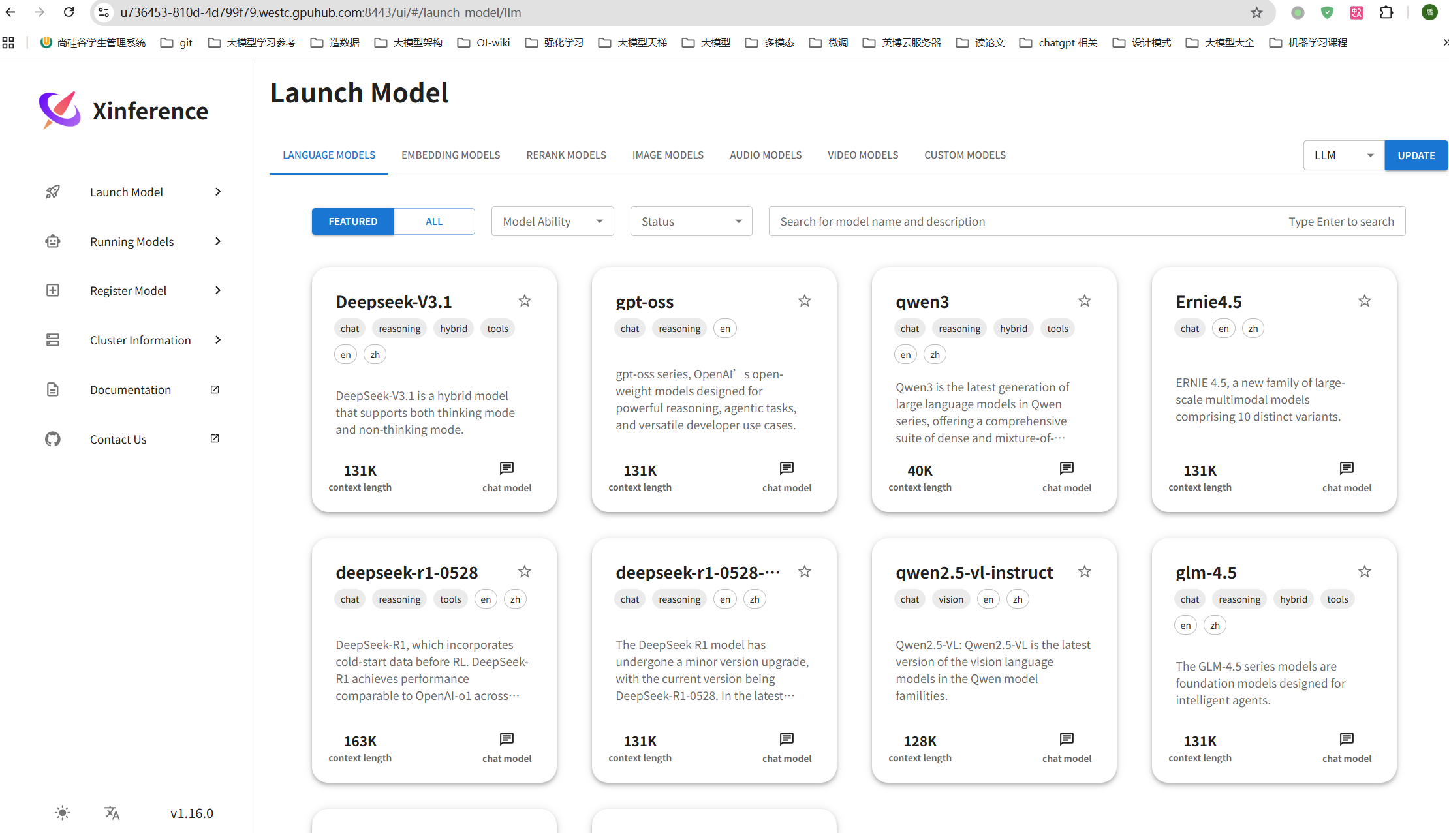Click the 40K context length value
The height and width of the screenshot is (833, 1449).
coord(920,470)
